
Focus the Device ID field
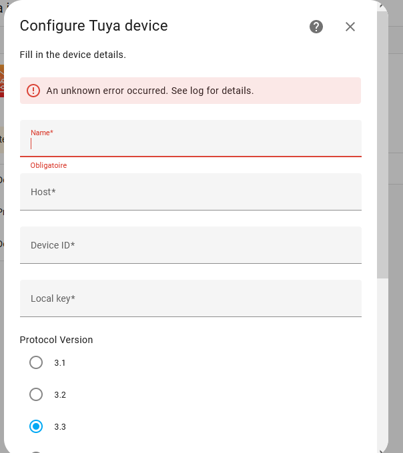tap(190, 245)
